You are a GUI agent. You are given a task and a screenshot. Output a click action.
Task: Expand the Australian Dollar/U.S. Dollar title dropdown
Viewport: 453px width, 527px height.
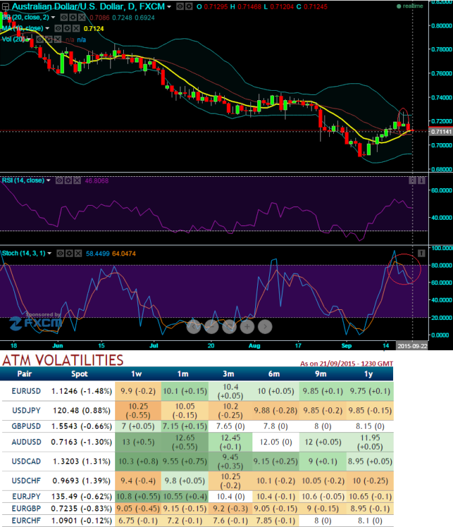pos(169,7)
